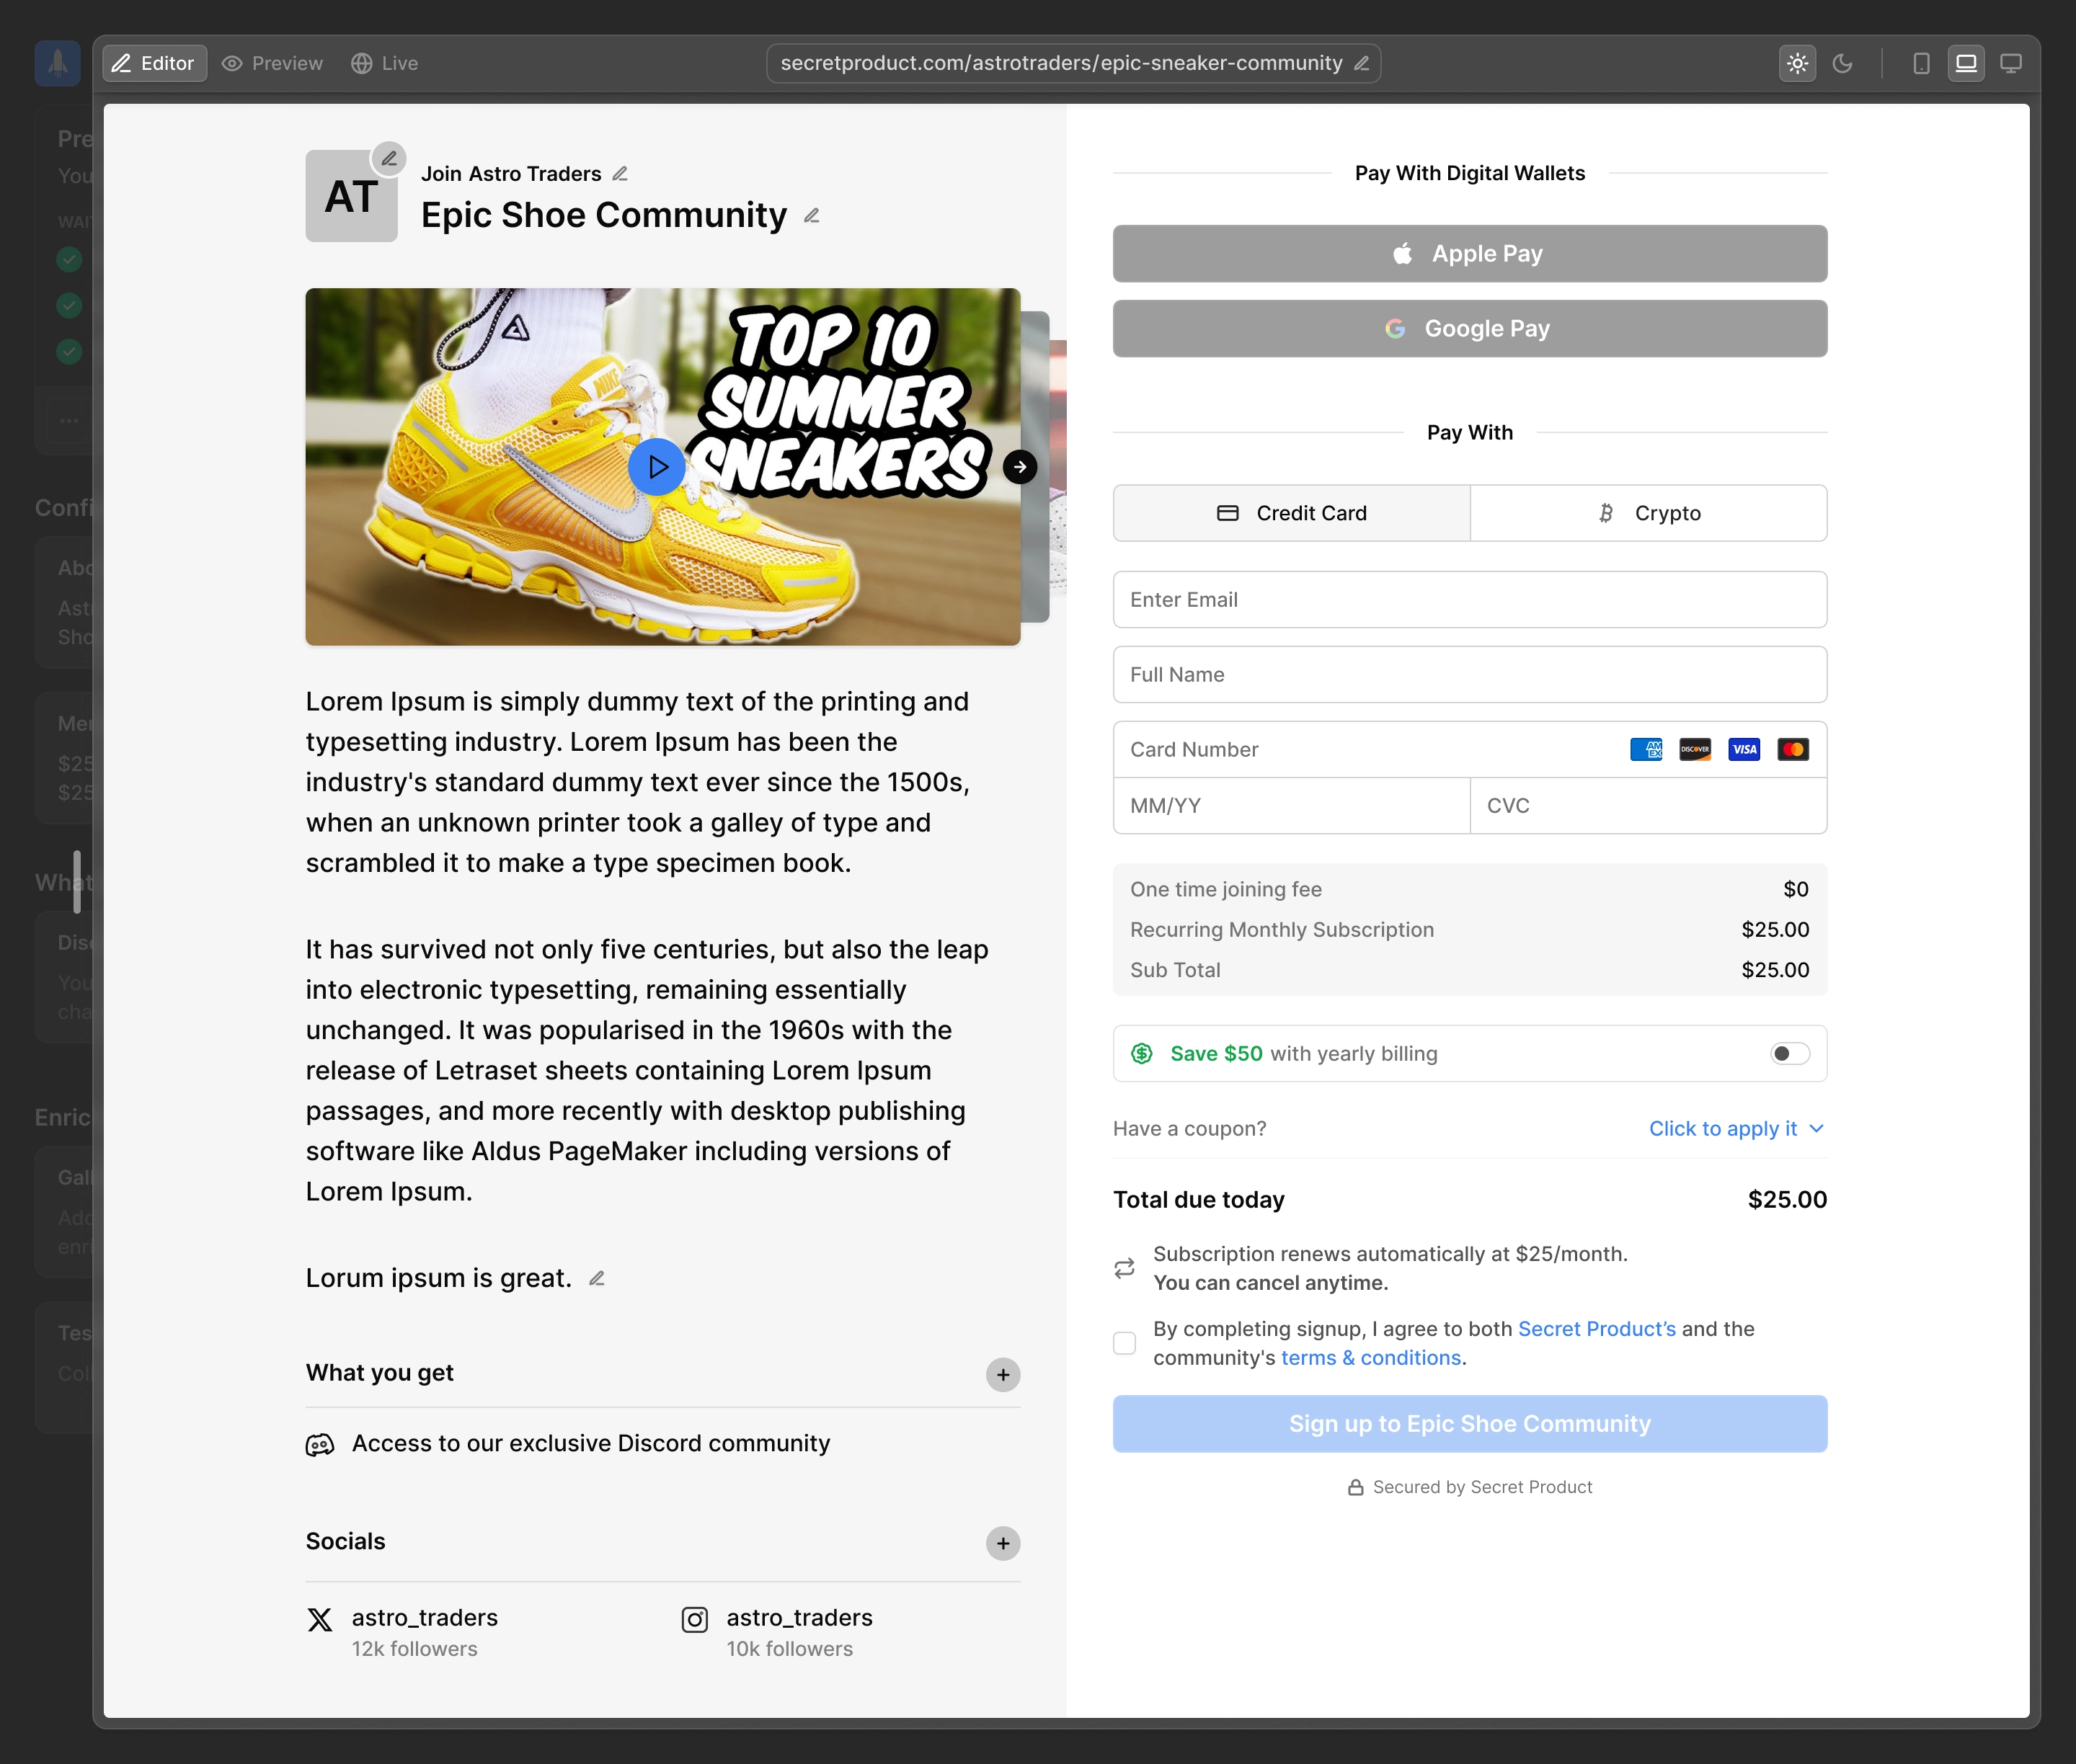Open terms & conditions link
The image size is (2076, 1764).
point(1370,1358)
